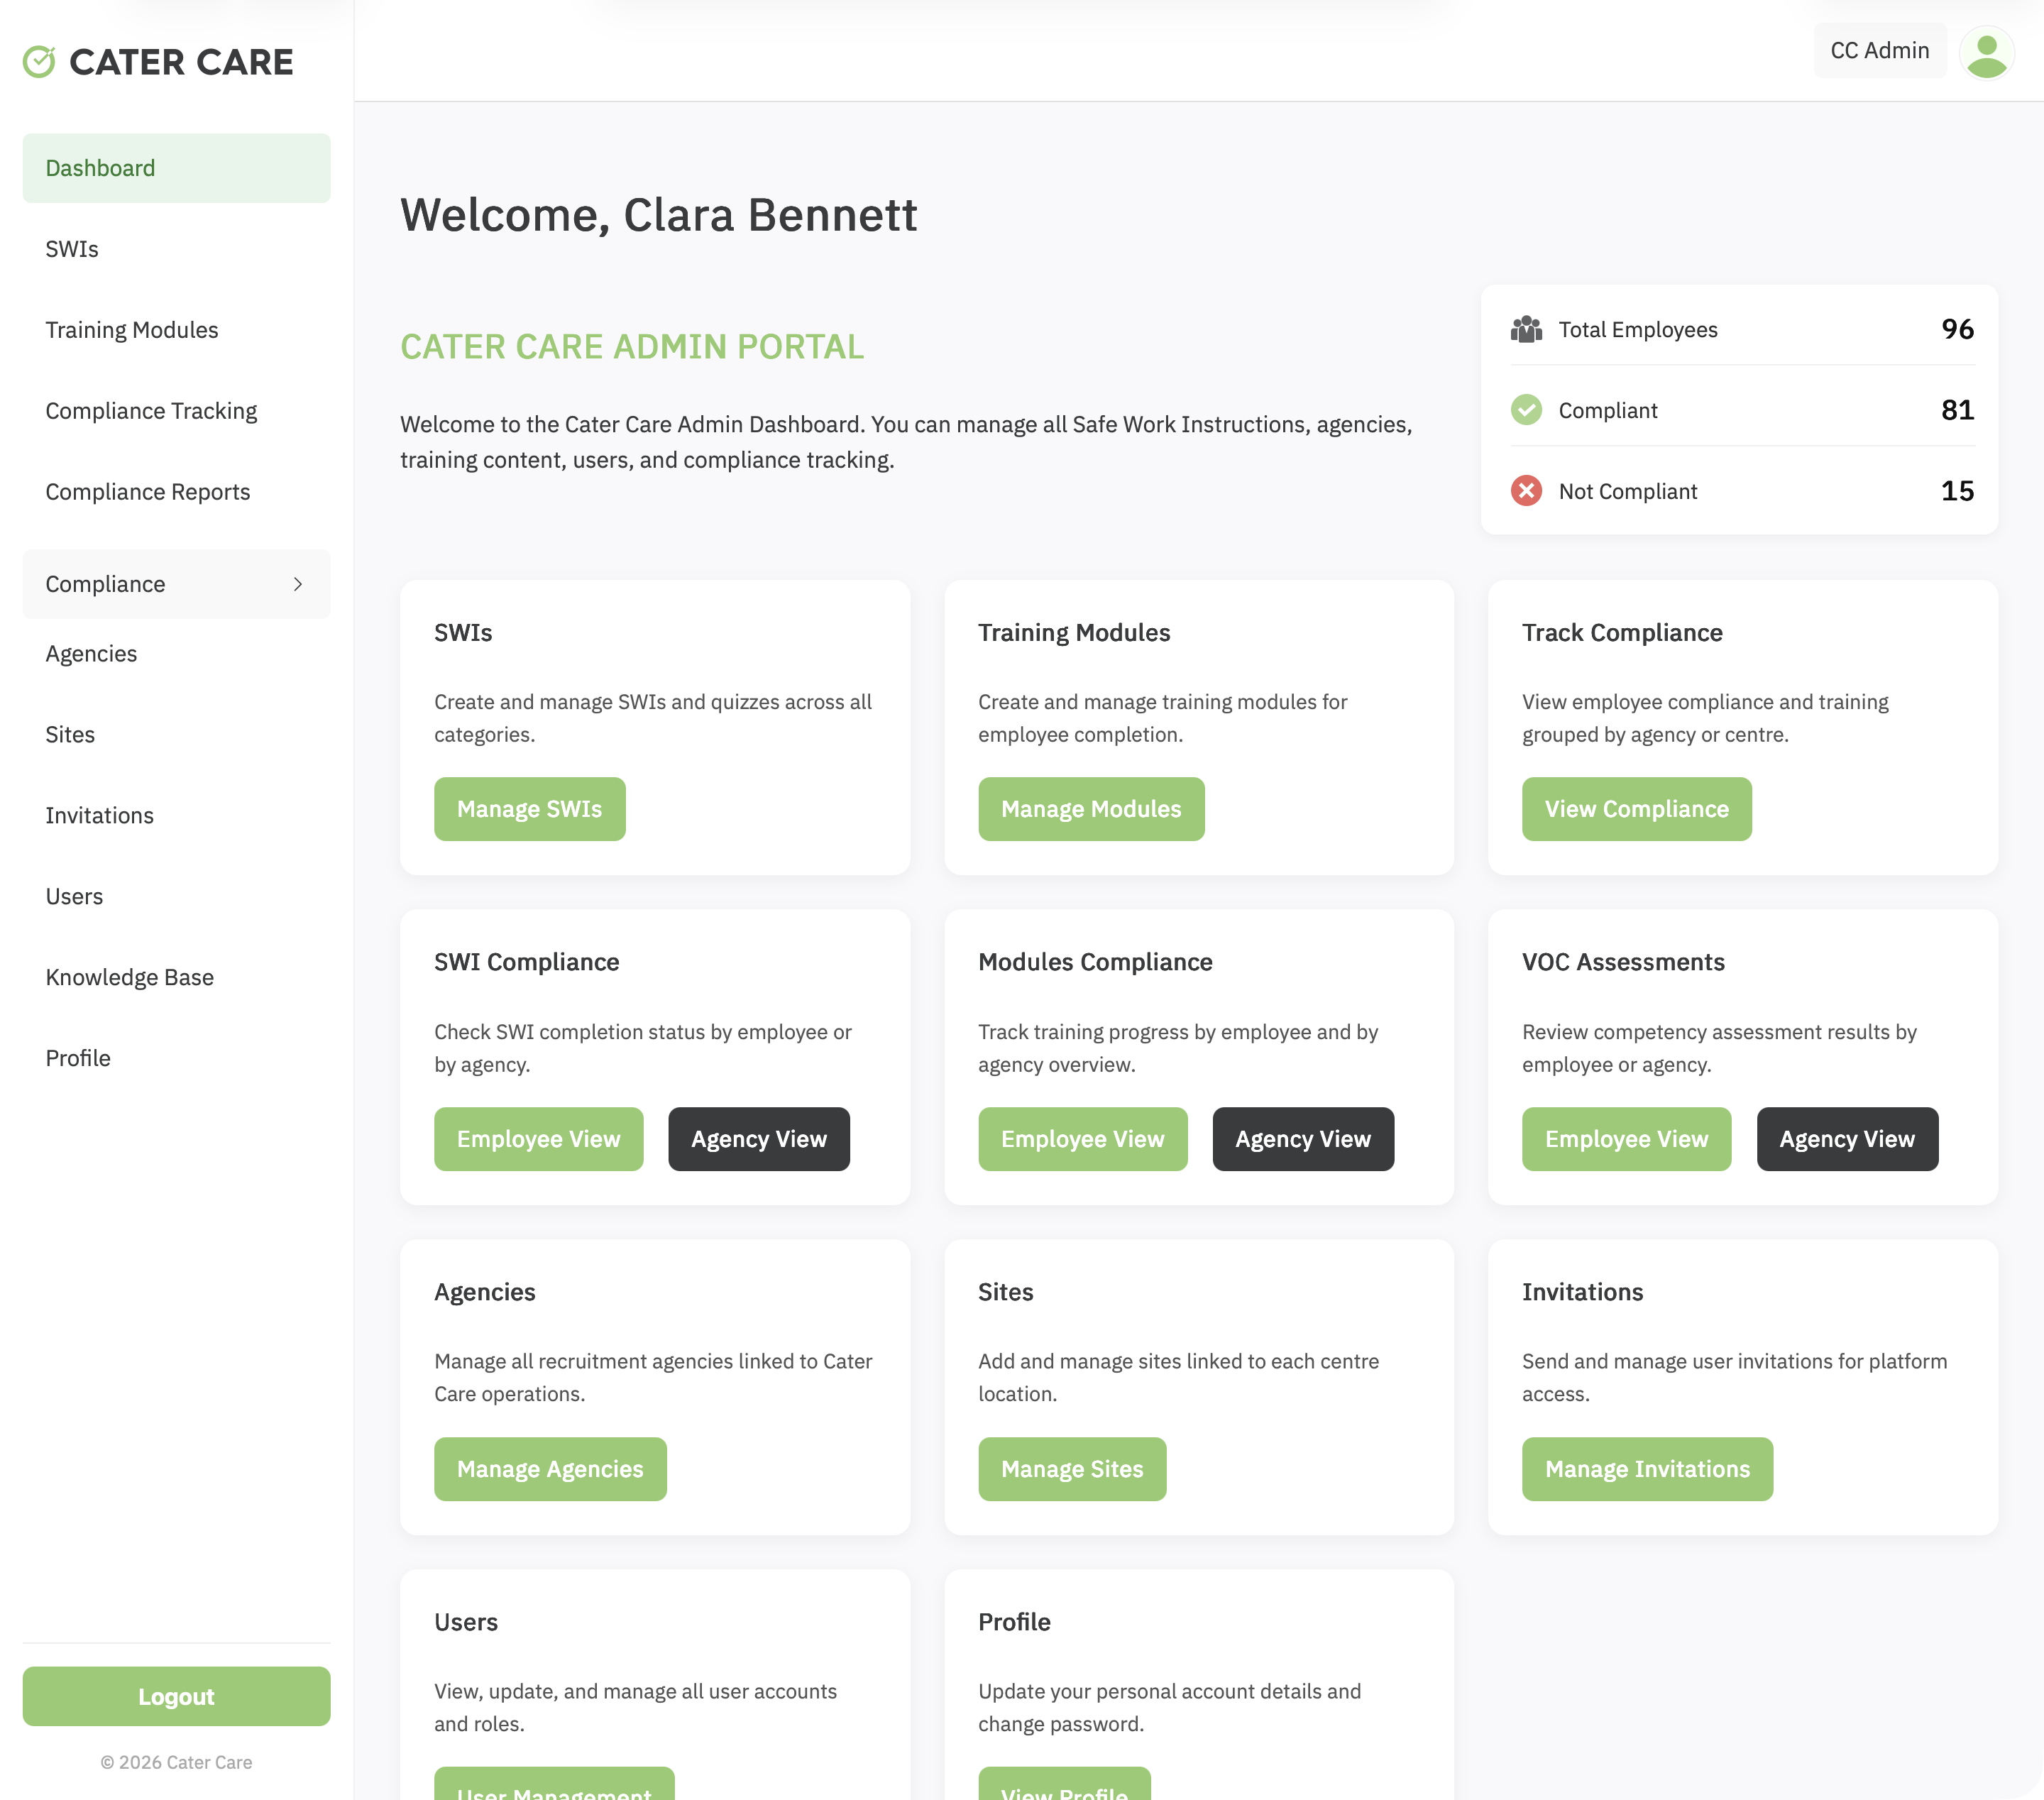Open Knowledge Base in the sidebar
The image size is (2044, 1800).
[x=176, y=978]
